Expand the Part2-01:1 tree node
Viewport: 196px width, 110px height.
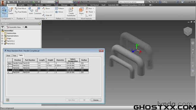[x=2, y=41]
